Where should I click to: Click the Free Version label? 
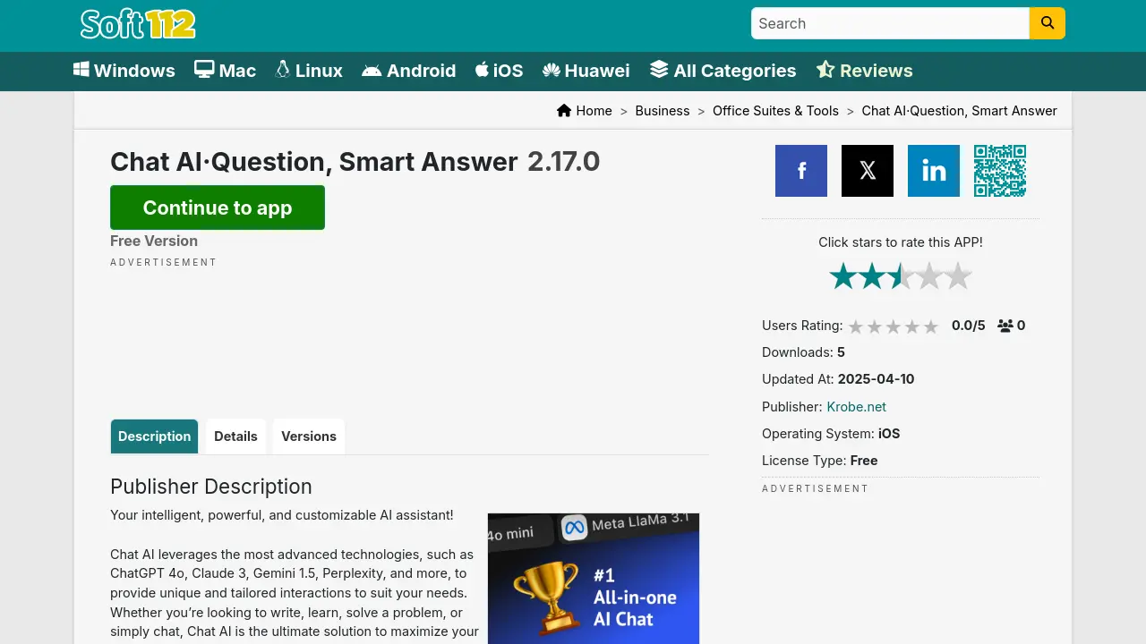(x=154, y=241)
